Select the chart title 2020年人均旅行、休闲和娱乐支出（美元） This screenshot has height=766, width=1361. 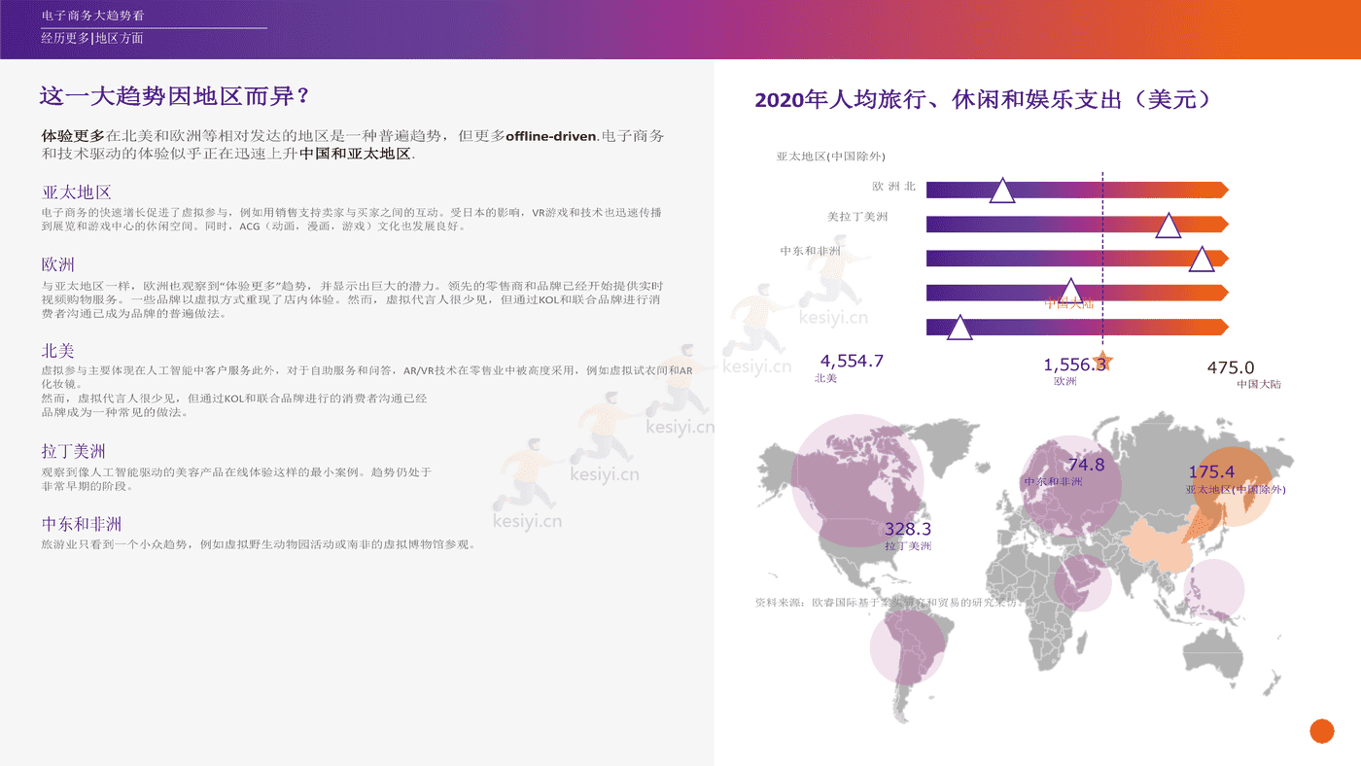[x=983, y=100]
